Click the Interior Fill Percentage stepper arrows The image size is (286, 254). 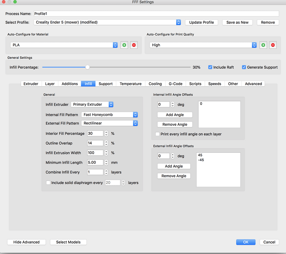click(x=106, y=133)
